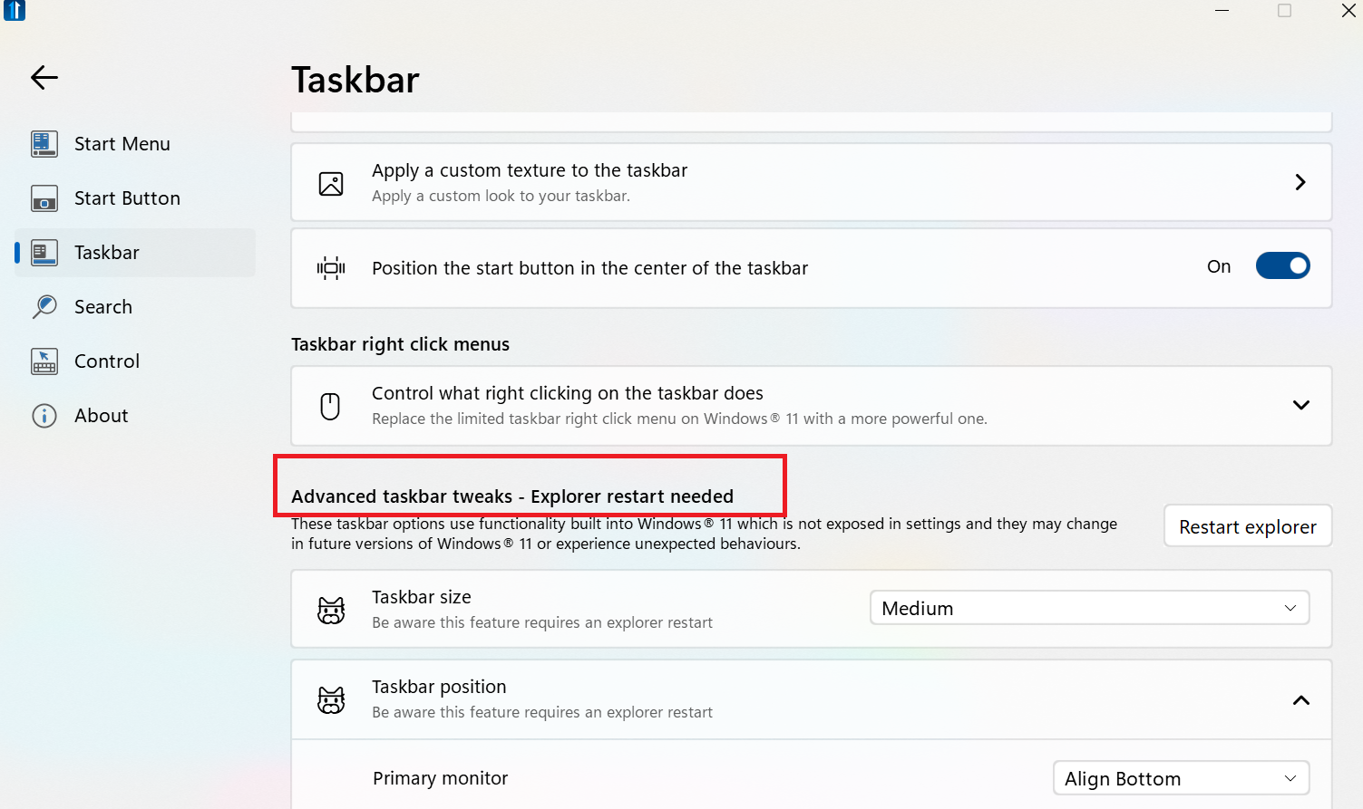Click the mouse icon on the right click row
Screen dimensions: 1363x809
point(330,406)
